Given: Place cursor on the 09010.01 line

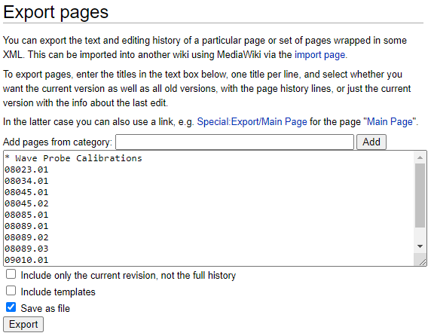Looking at the screenshot, I should click(x=26, y=260).
